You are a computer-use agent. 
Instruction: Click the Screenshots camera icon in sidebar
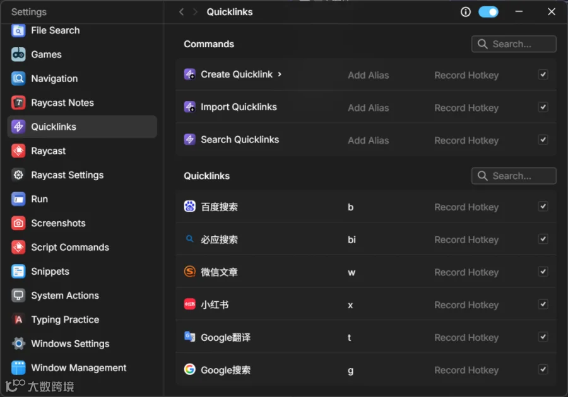pyautogui.click(x=18, y=223)
